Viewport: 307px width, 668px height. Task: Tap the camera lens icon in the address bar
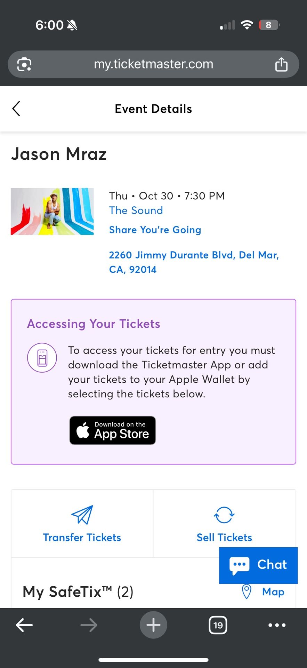point(24,64)
